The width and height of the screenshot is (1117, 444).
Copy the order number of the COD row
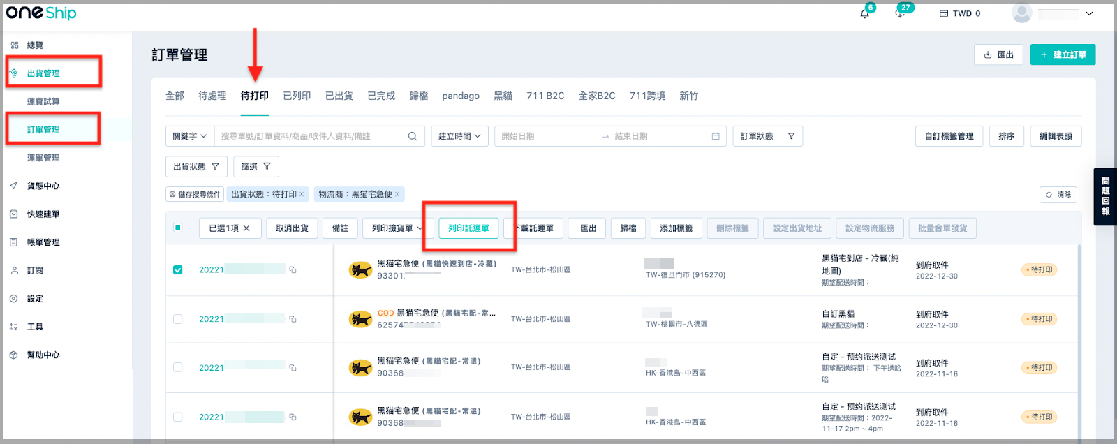click(x=293, y=319)
